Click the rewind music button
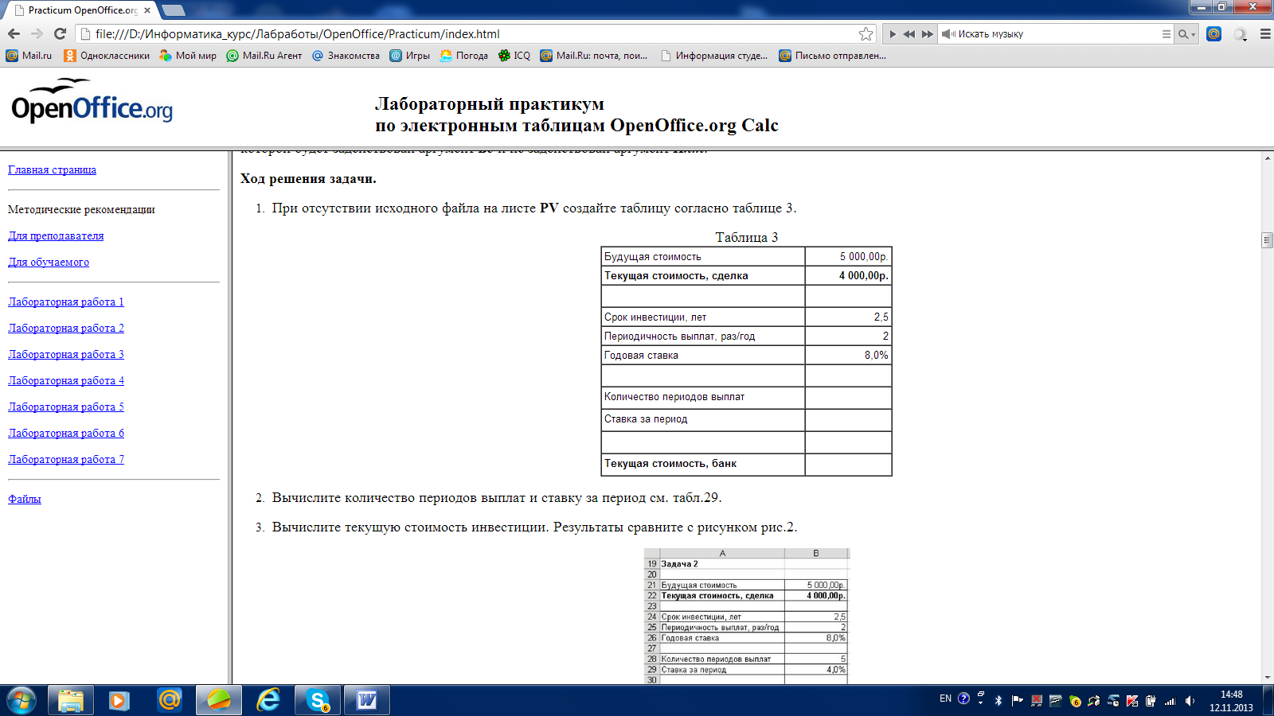1274x716 pixels. 909,34
